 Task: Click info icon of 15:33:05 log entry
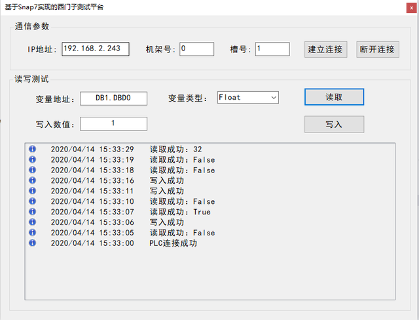(32, 233)
